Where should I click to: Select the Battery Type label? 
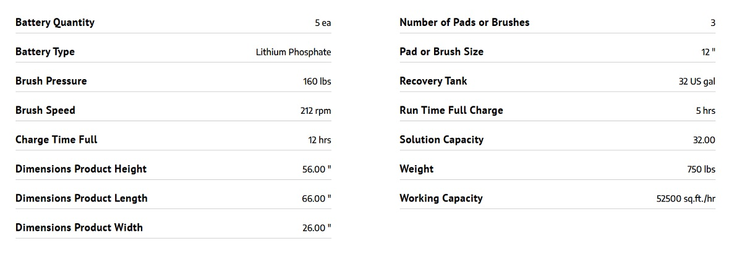pos(45,52)
